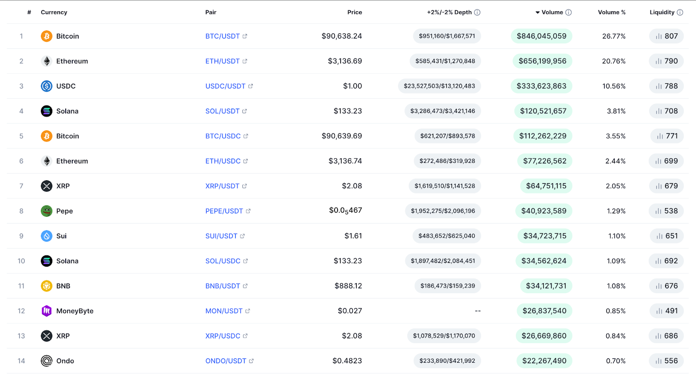Click external link icon beside MON/USDT
Image resolution: width=696 pixels, height=374 pixels.
[x=248, y=311]
